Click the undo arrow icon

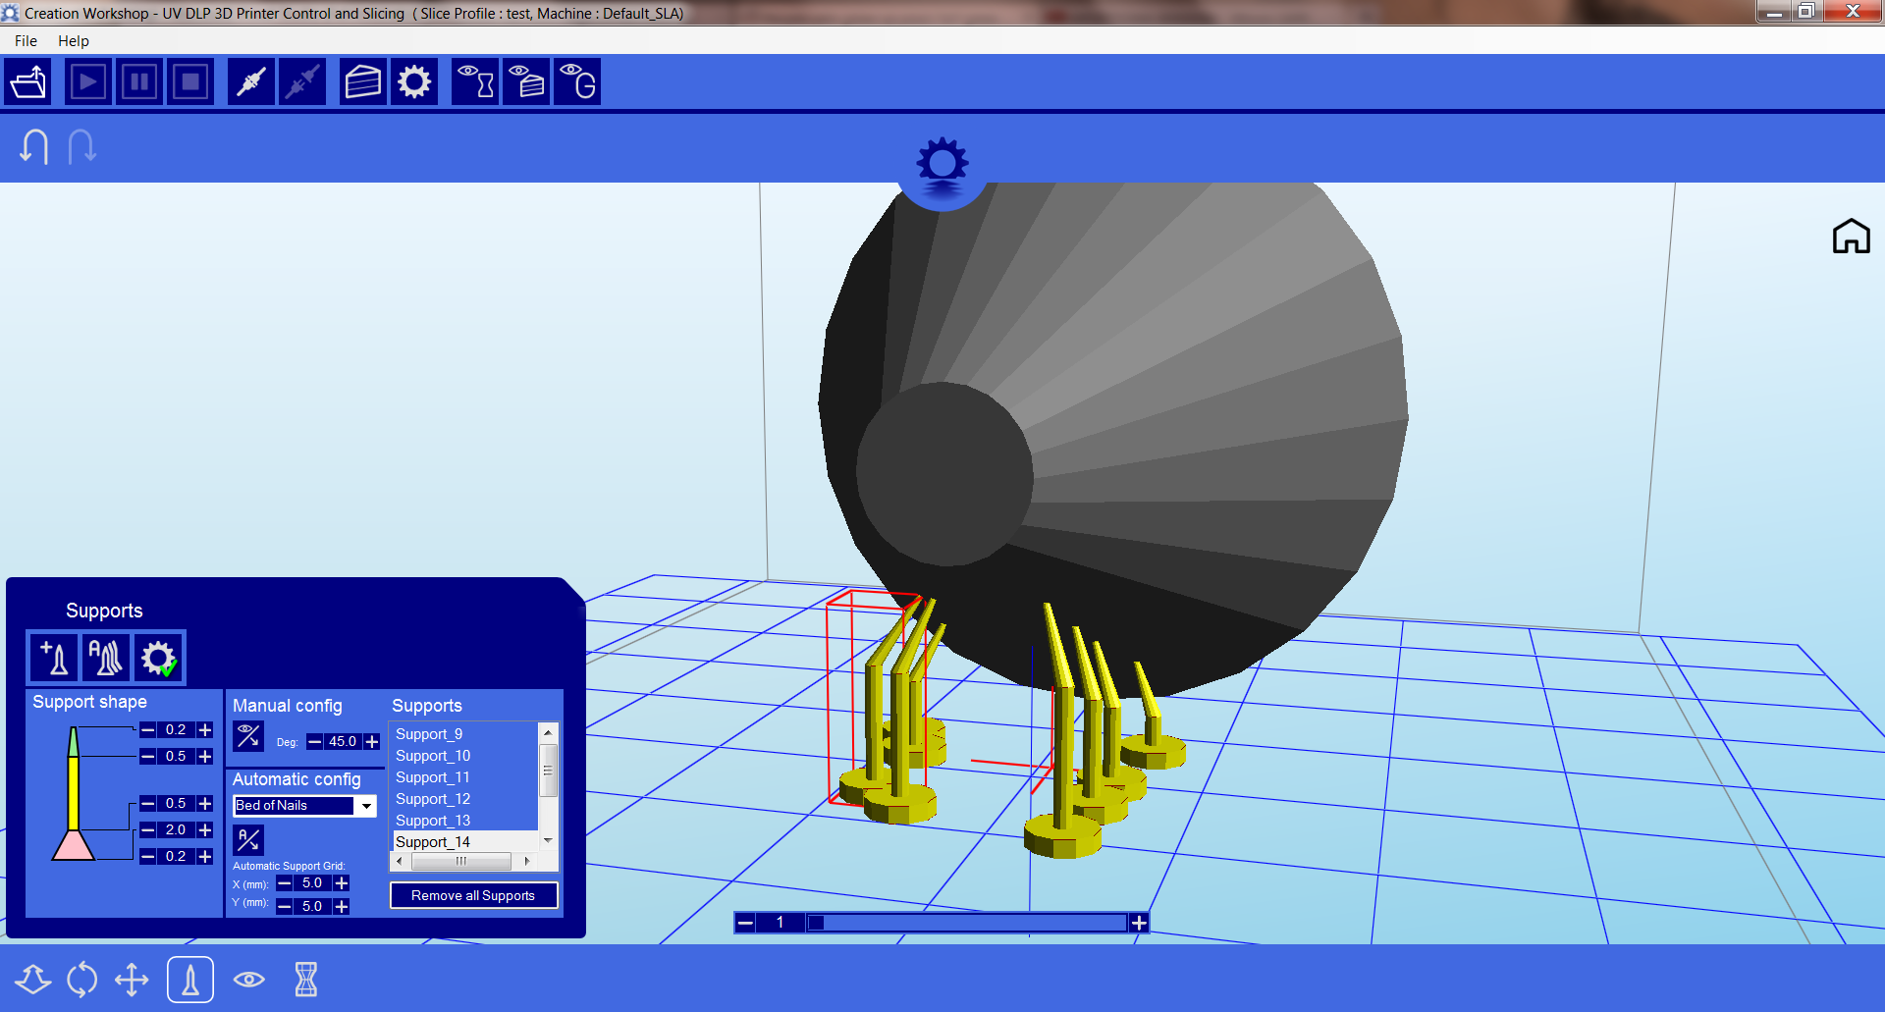[x=34, y=147]
